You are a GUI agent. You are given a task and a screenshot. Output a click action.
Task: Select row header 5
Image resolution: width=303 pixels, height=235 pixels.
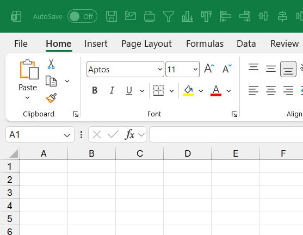10,219
